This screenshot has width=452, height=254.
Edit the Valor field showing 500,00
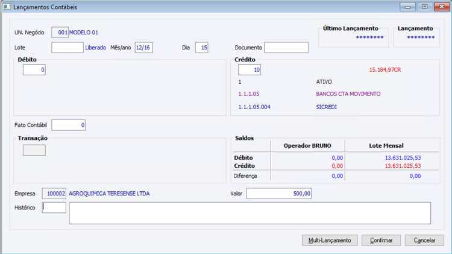(279, 194)
